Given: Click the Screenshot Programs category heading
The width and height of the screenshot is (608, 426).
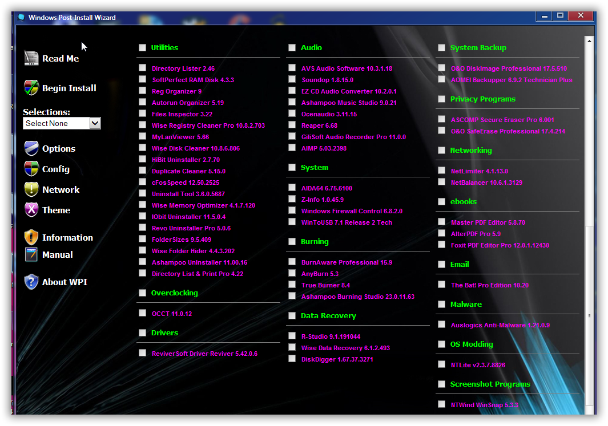Looking at the screenshot, I should [x=490, y=384].
